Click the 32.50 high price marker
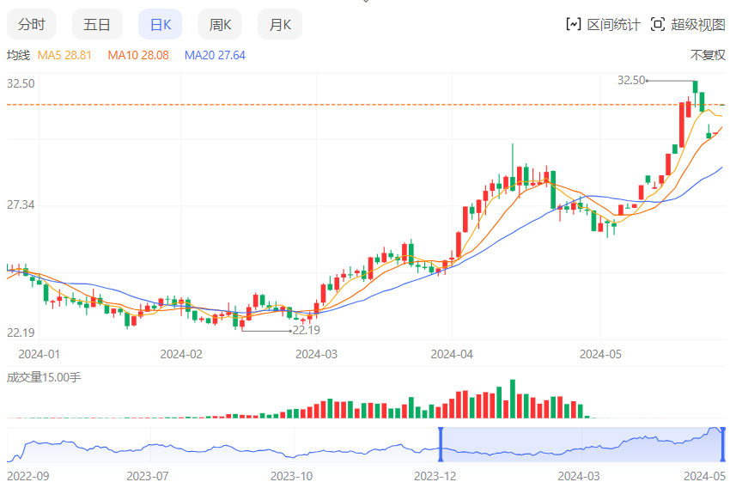The width and height of the screenshot is (736, 488). pos(630,80)
